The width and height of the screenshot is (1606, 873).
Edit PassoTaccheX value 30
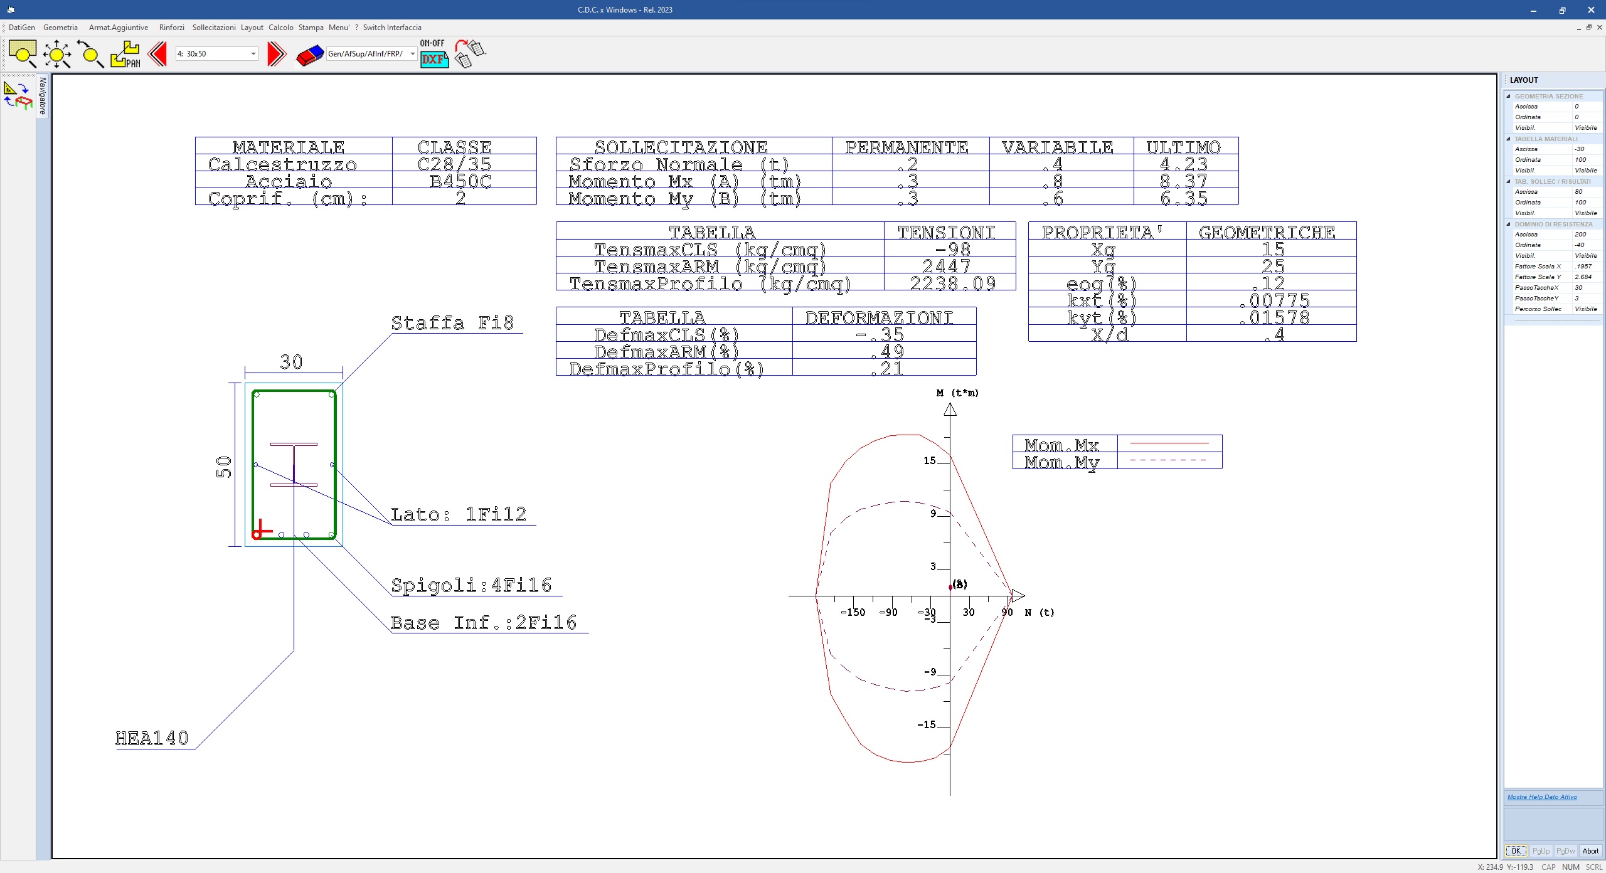[x=1587, y=288]
